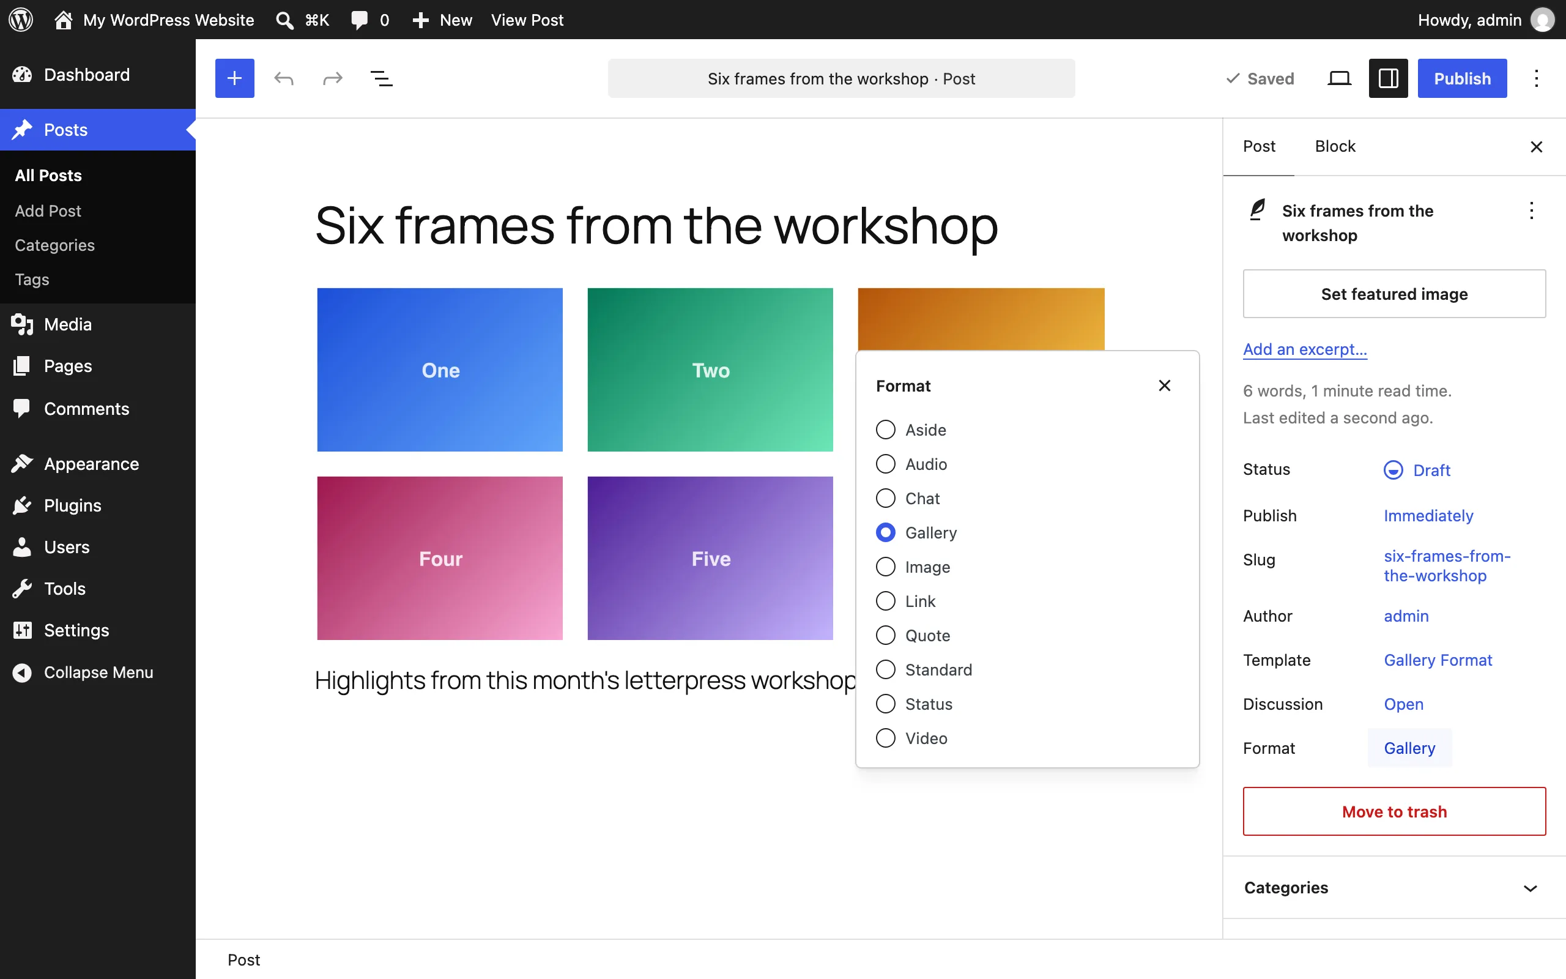Open the Plugins menu
The width and height of the screenshot is (1566, 979).
(98, 505)
